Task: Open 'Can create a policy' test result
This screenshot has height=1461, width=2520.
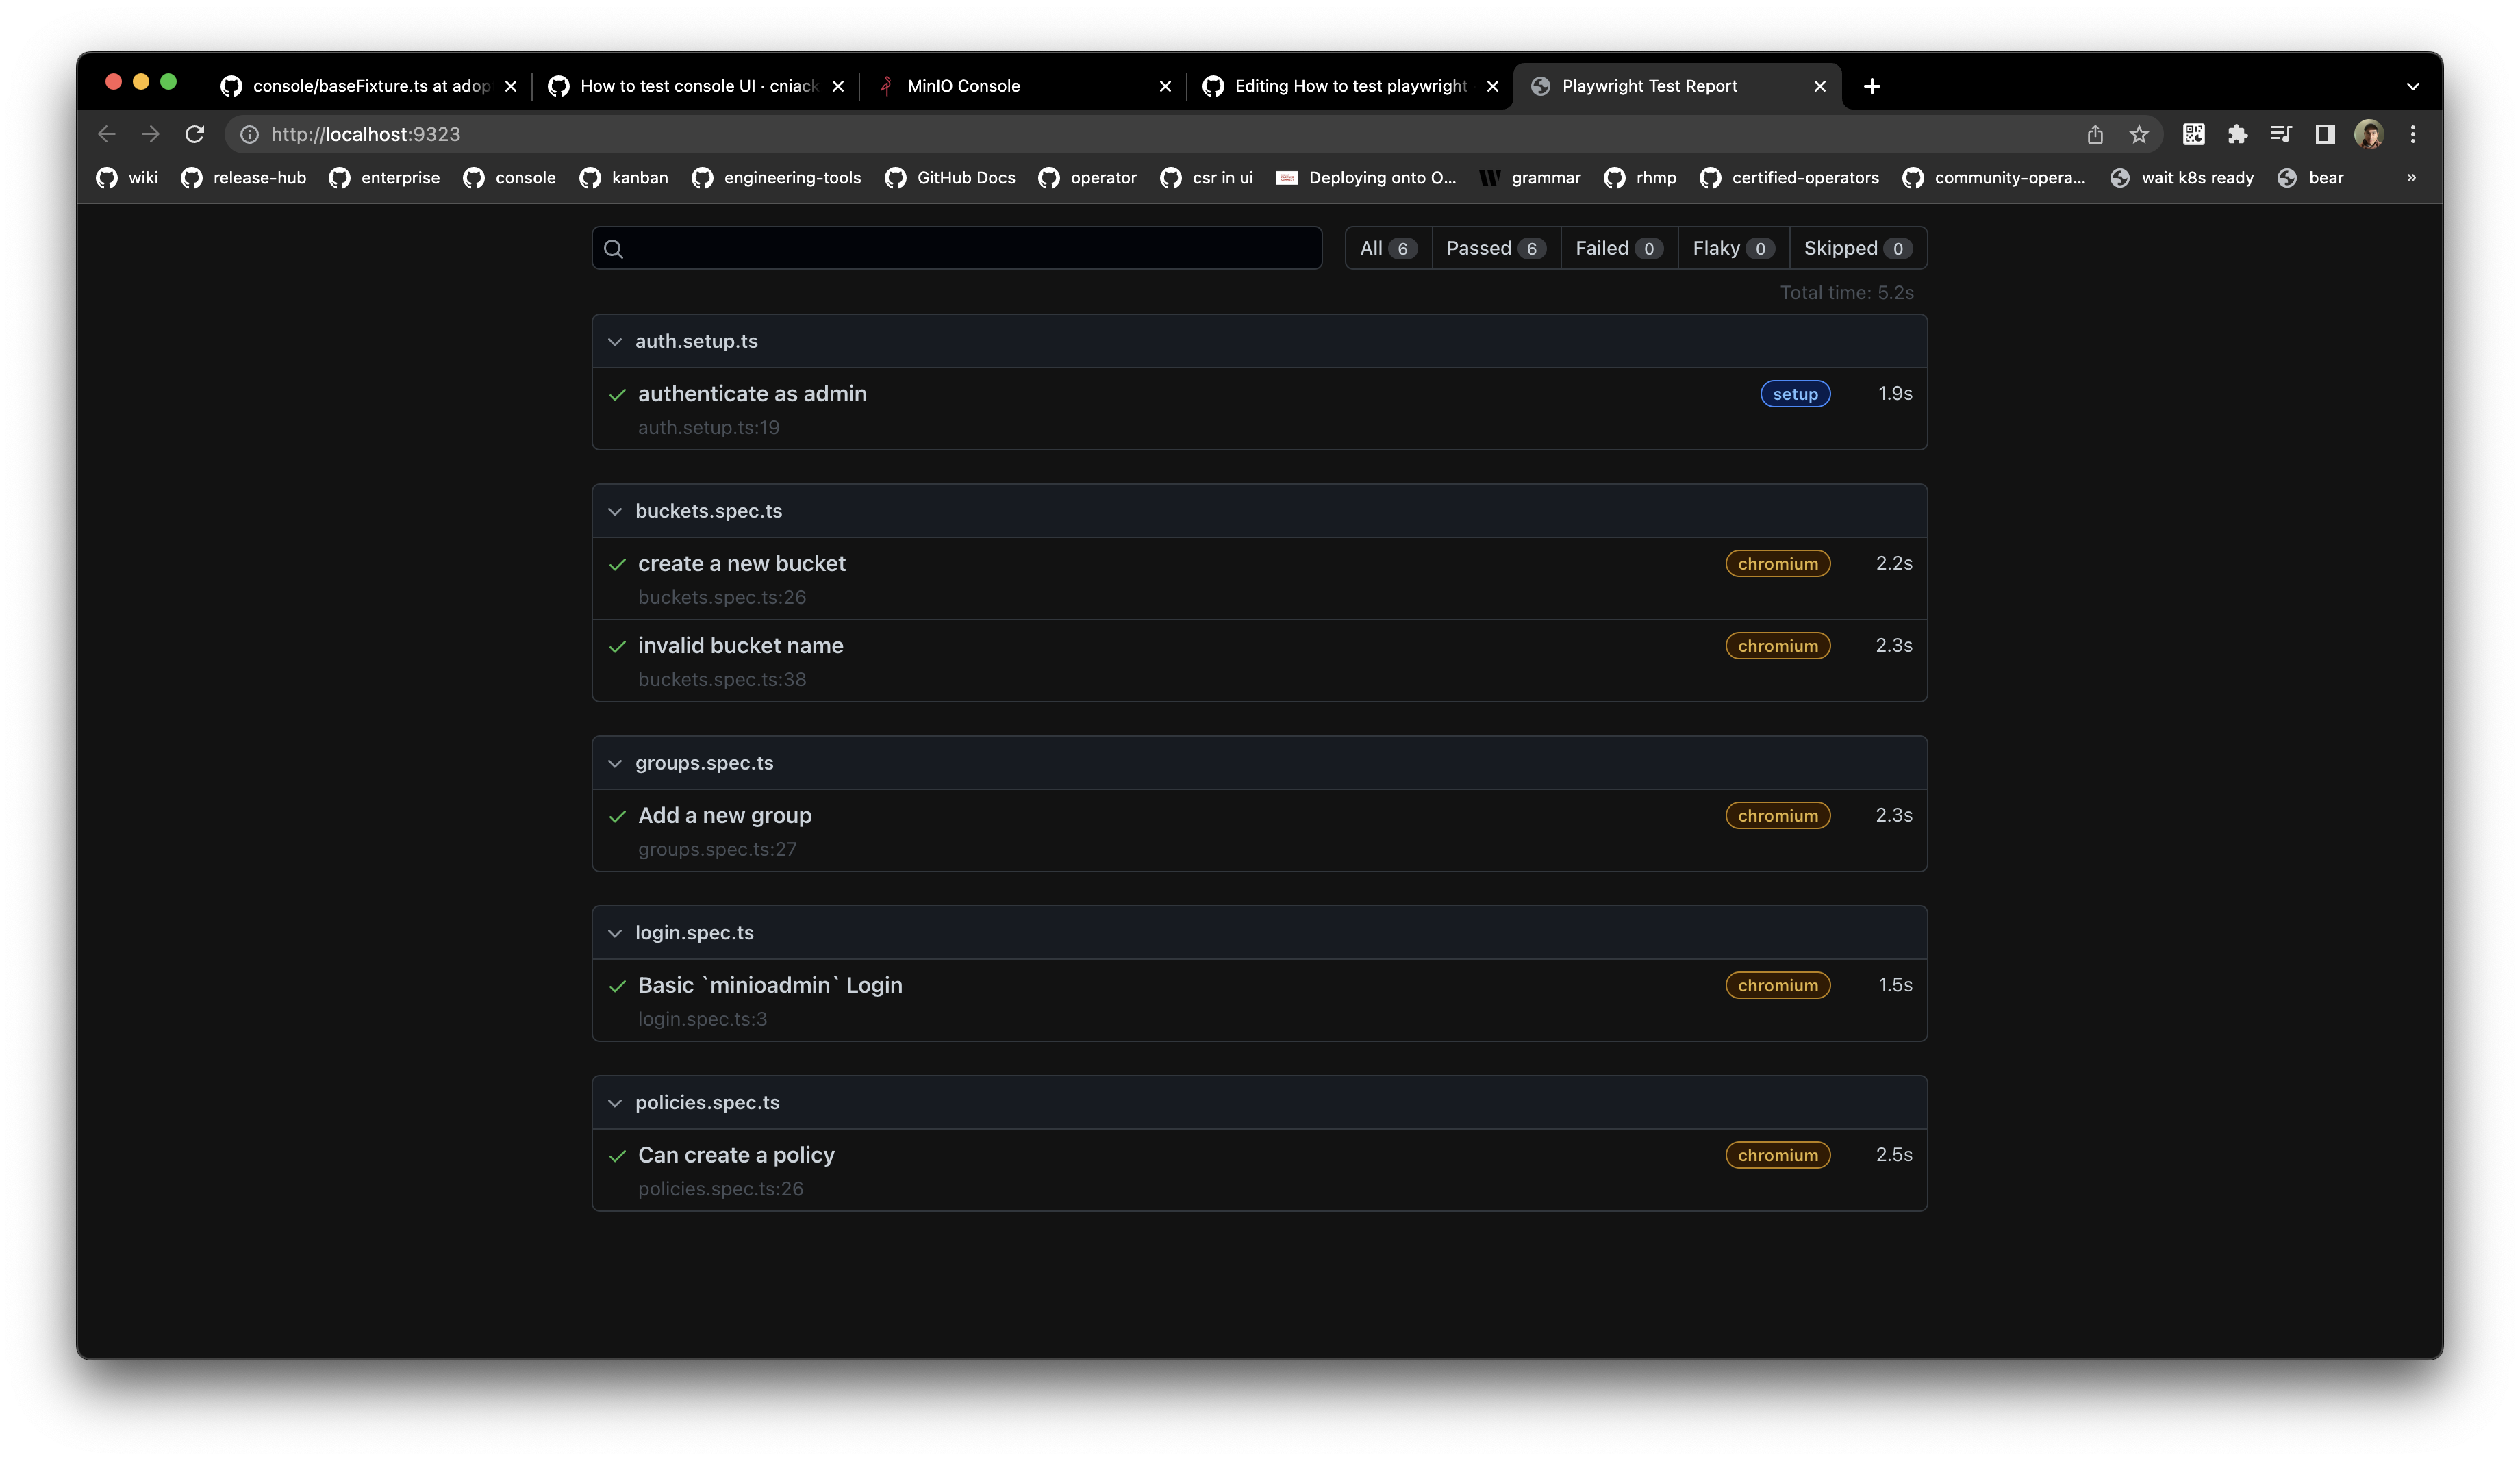Action: point(736,1155)
